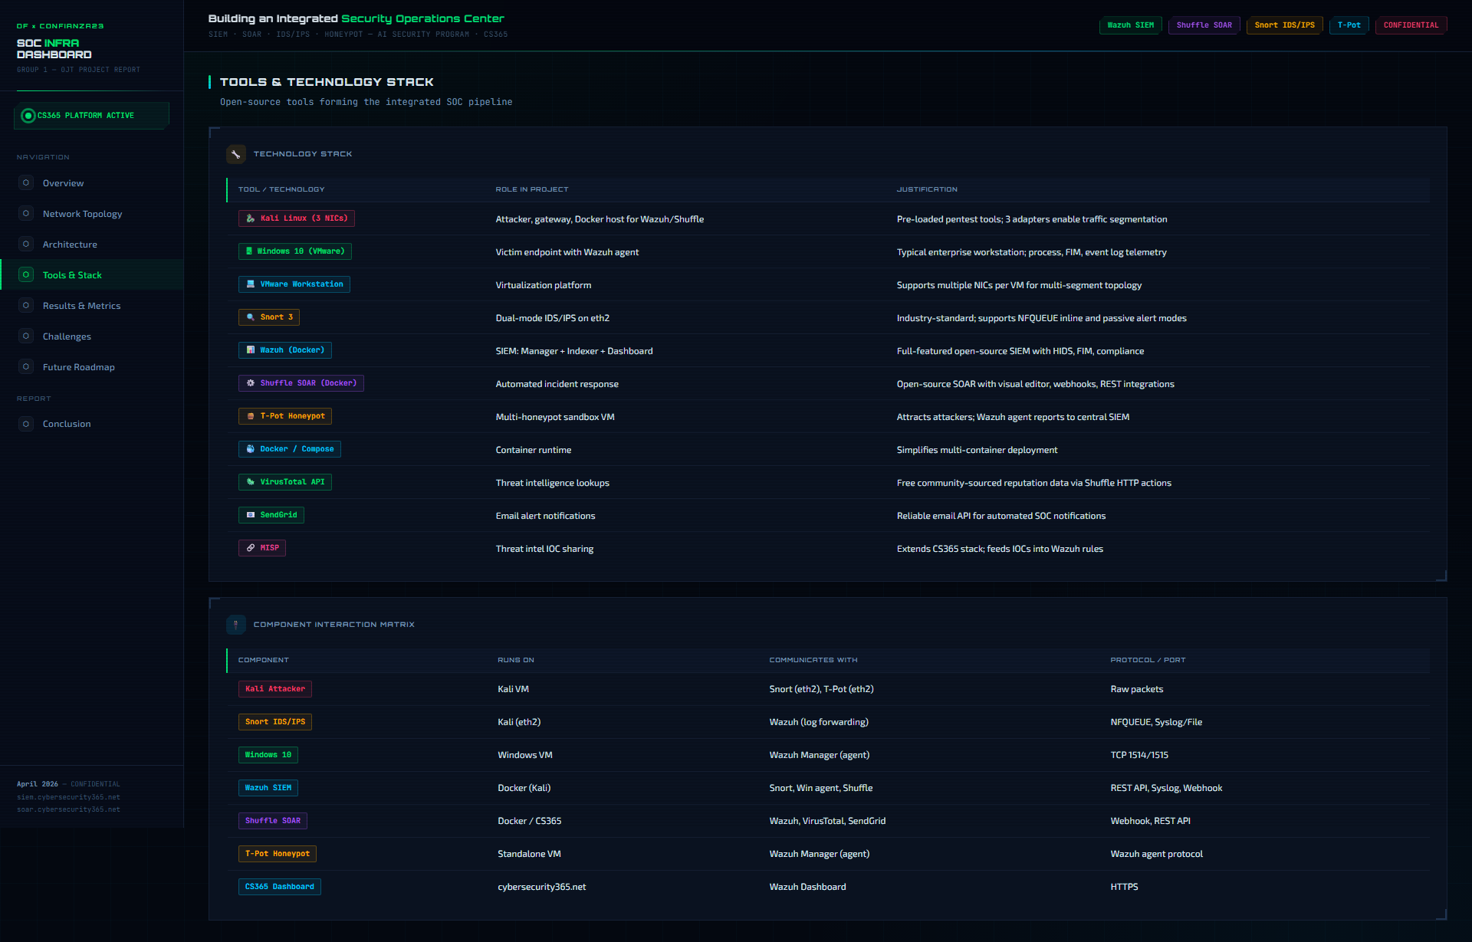Click the Architecture nav bullet icon
This screenshot has width=1472, height=942.
26,245
